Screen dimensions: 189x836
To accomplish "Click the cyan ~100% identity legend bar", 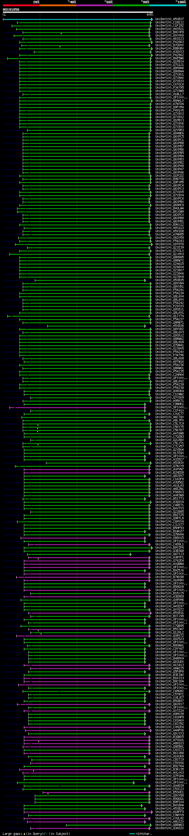I will pyautogui.click(x=168, y=5).
